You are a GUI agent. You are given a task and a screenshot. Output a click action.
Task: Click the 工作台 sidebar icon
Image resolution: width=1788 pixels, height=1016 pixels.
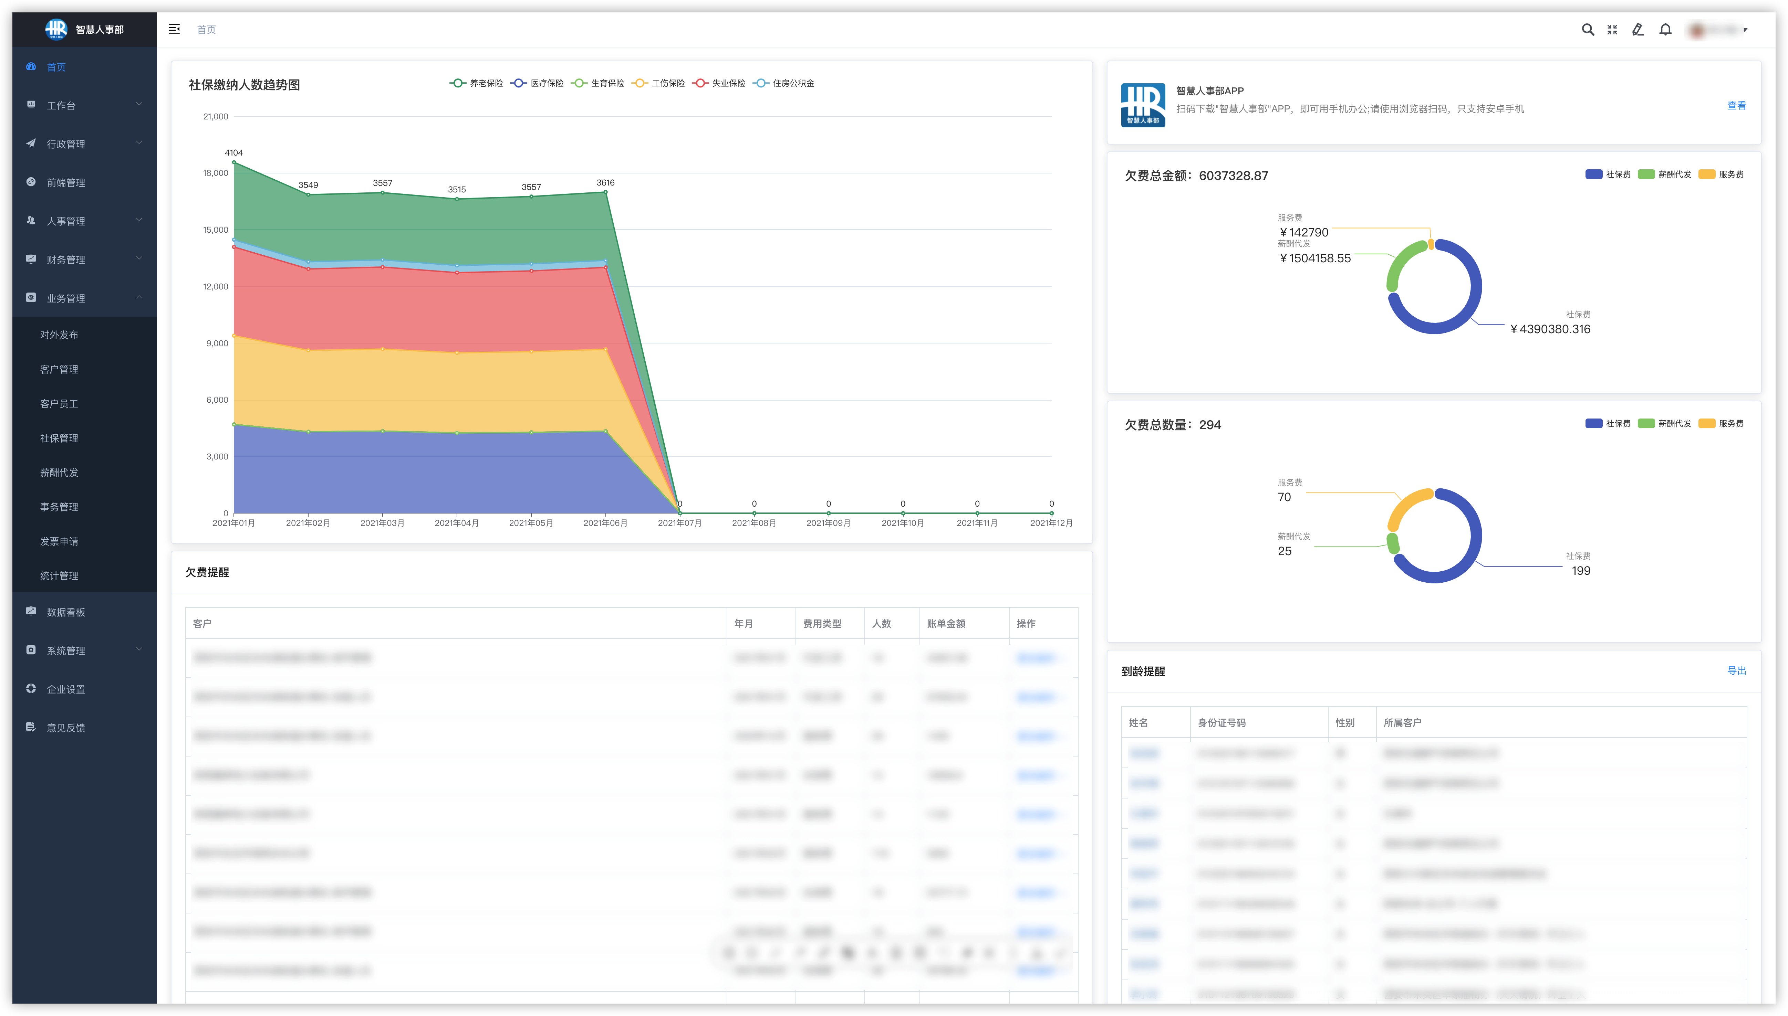tap(31, 105)
